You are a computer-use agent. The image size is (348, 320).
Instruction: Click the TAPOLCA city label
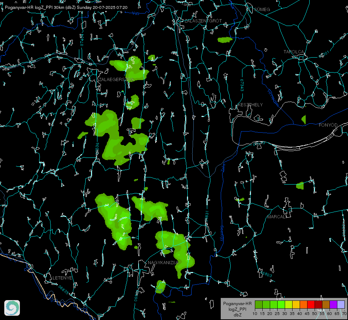coord(294,52)
